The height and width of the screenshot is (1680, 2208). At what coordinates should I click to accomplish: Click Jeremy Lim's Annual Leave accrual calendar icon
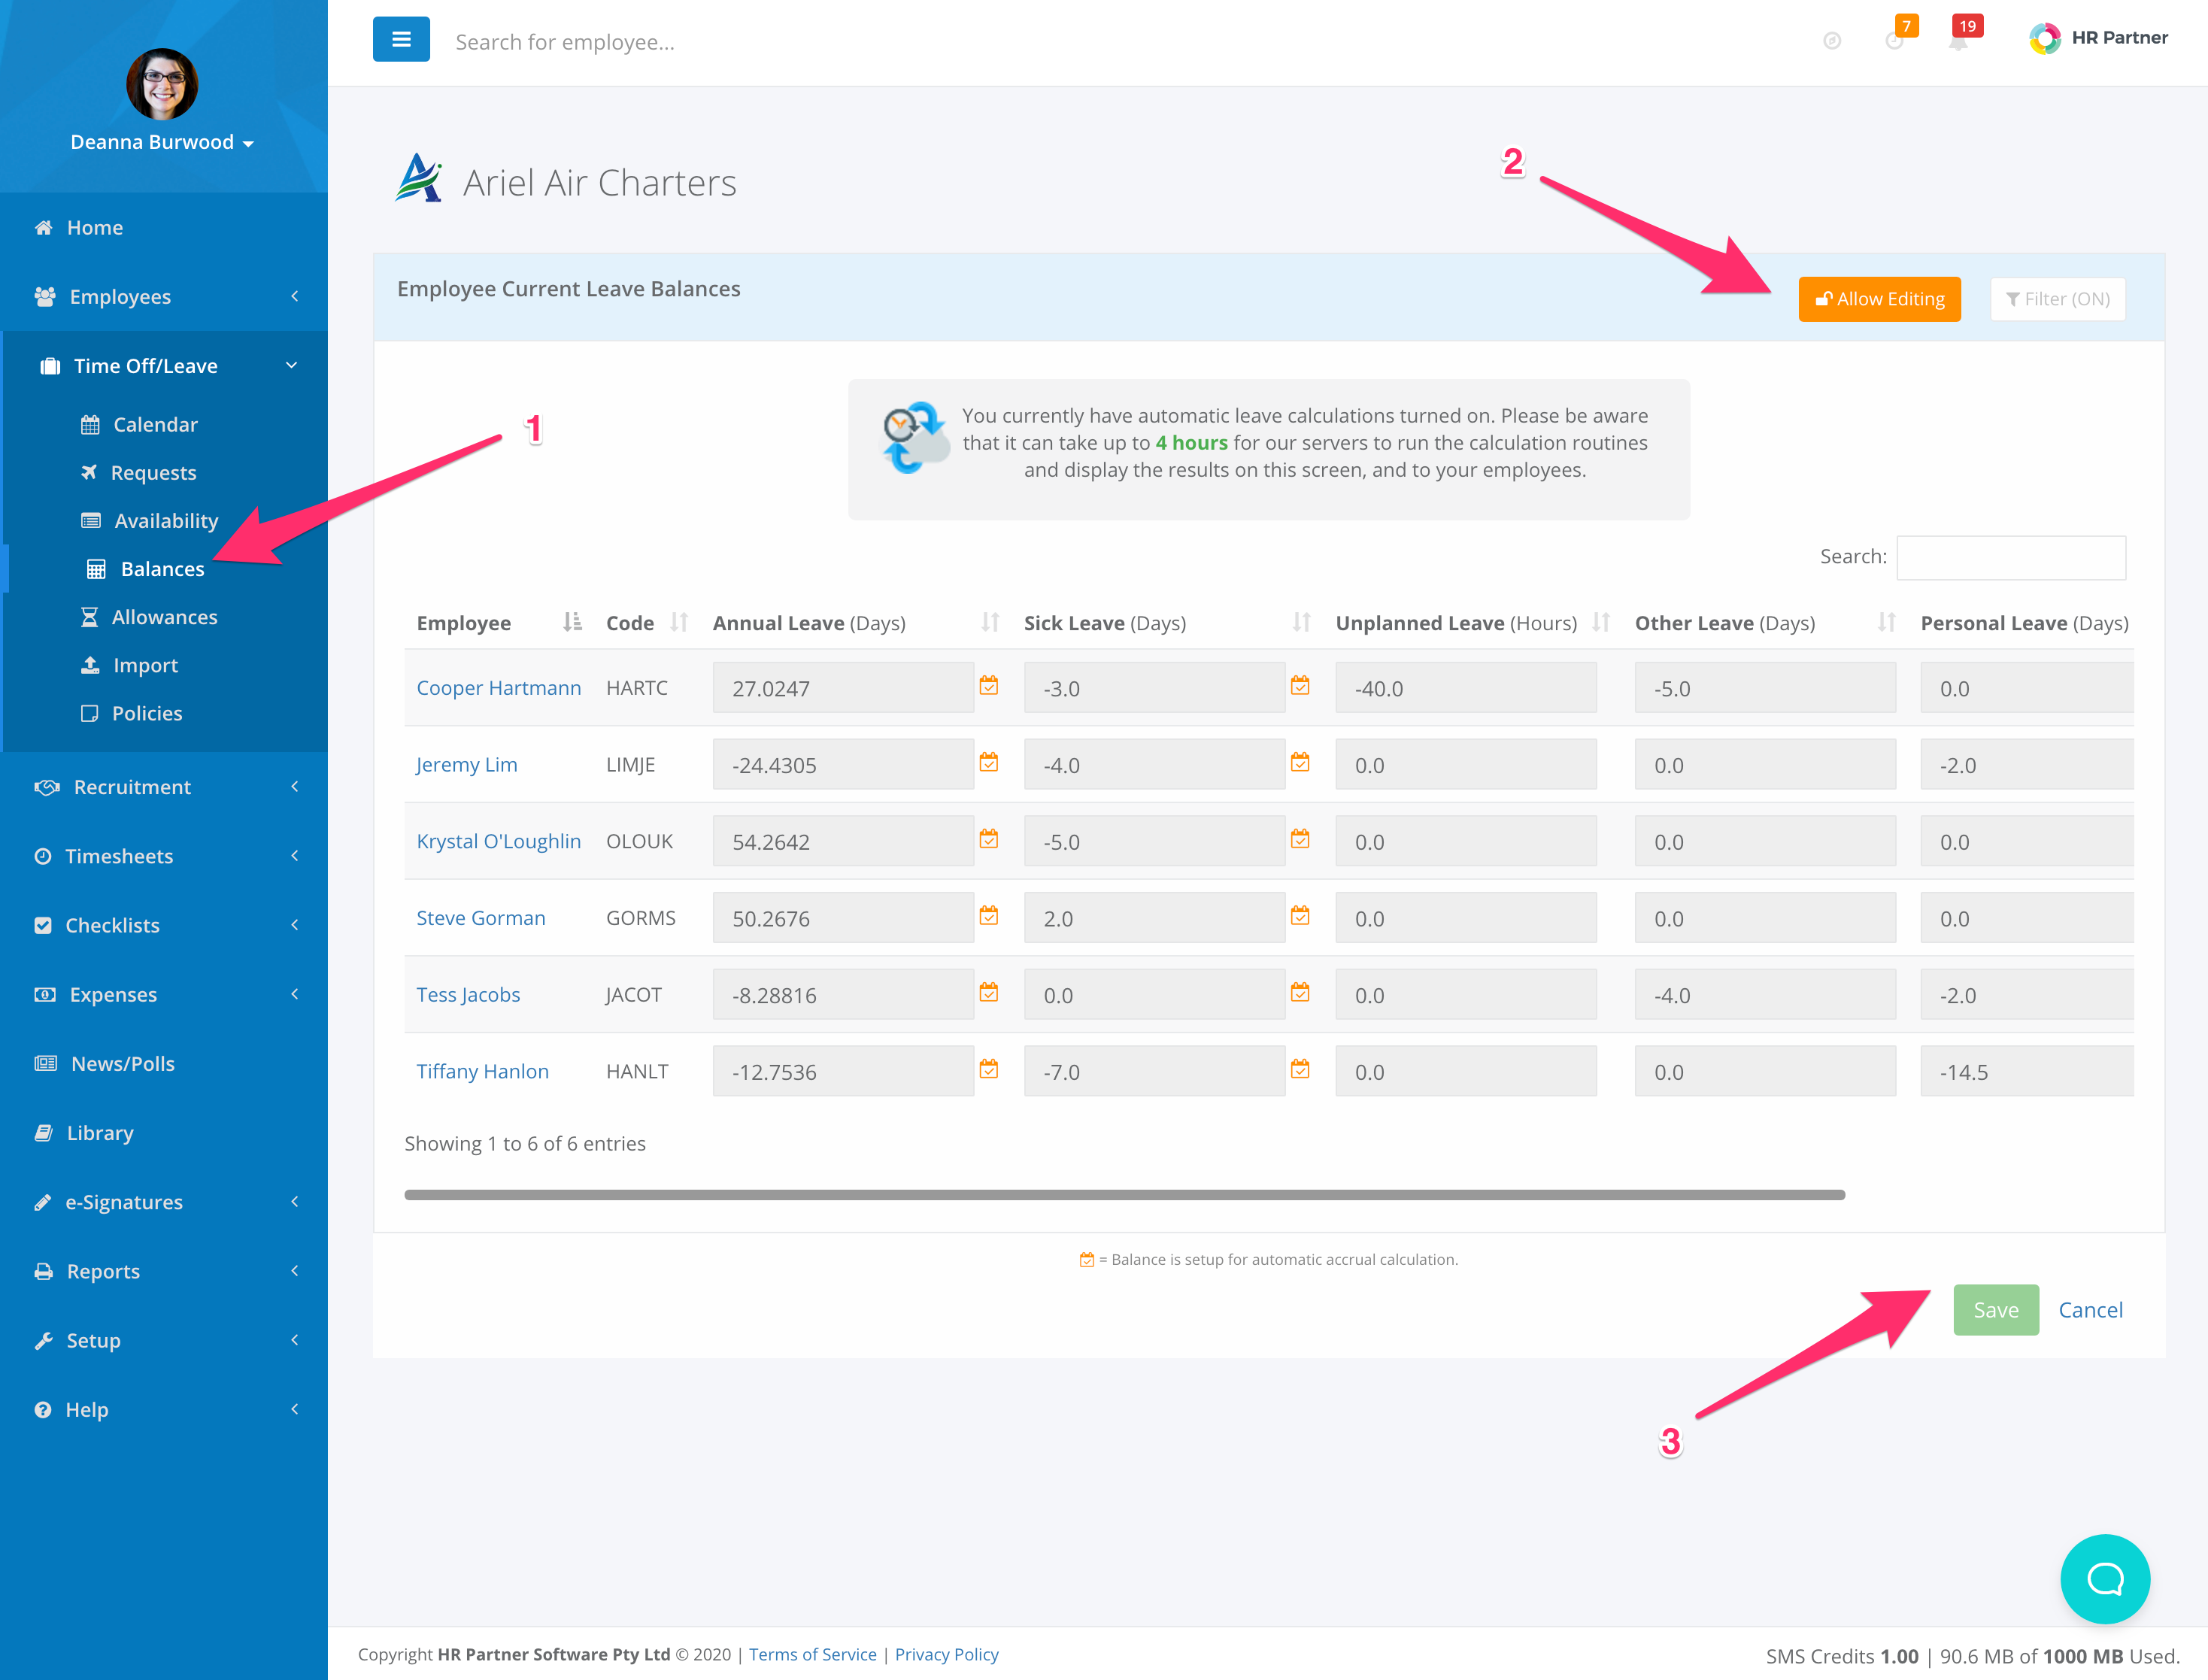pyautogui.click(x=989, y=763)
